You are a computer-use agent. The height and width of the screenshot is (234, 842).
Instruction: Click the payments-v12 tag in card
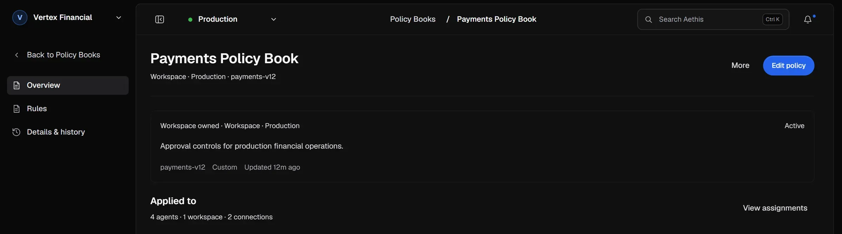(x=183, y=167)
